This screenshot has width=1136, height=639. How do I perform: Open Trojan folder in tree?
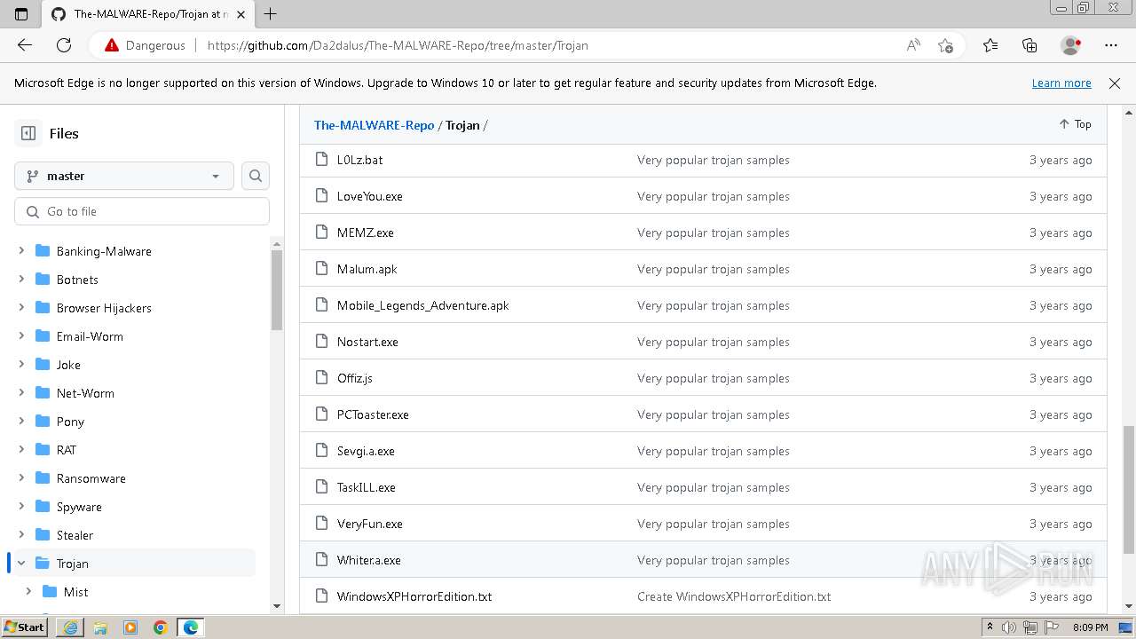(x=73, y=564)
